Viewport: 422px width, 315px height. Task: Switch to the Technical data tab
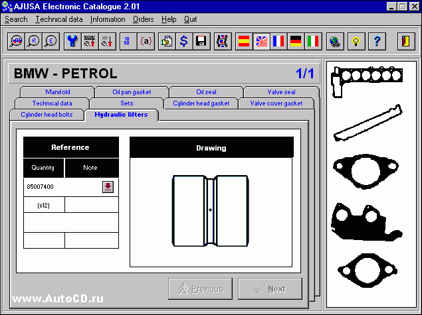53,103
